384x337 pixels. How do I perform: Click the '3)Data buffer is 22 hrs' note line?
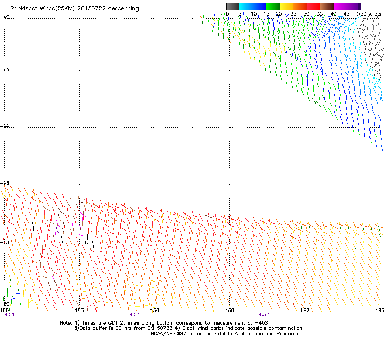[188, 328]
